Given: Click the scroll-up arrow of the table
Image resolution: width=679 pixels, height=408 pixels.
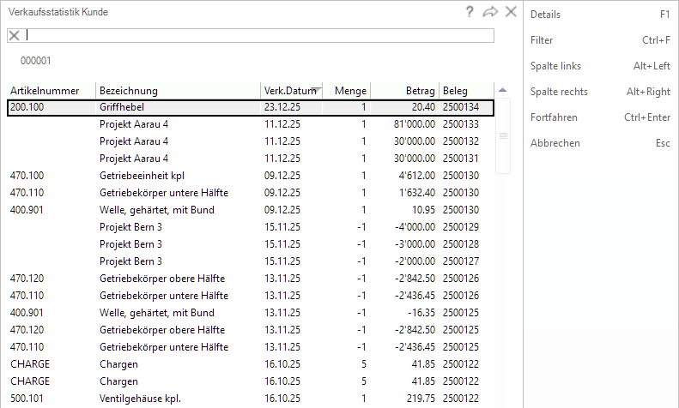Looking at the screenshot, I should (503, 90).
